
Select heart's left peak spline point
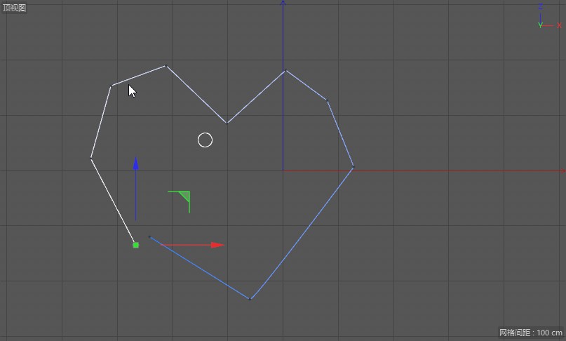point(166,66)
